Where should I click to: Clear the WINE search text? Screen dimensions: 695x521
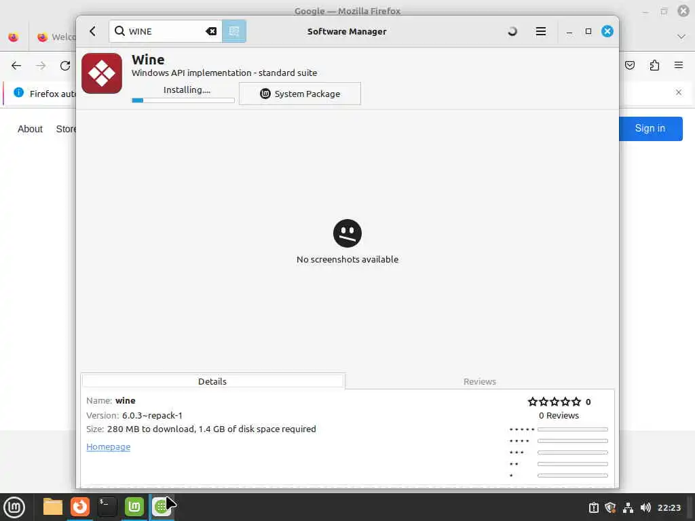(x=211, y=31)
